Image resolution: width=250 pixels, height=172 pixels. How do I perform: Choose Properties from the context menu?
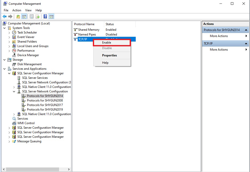(112, 55)
